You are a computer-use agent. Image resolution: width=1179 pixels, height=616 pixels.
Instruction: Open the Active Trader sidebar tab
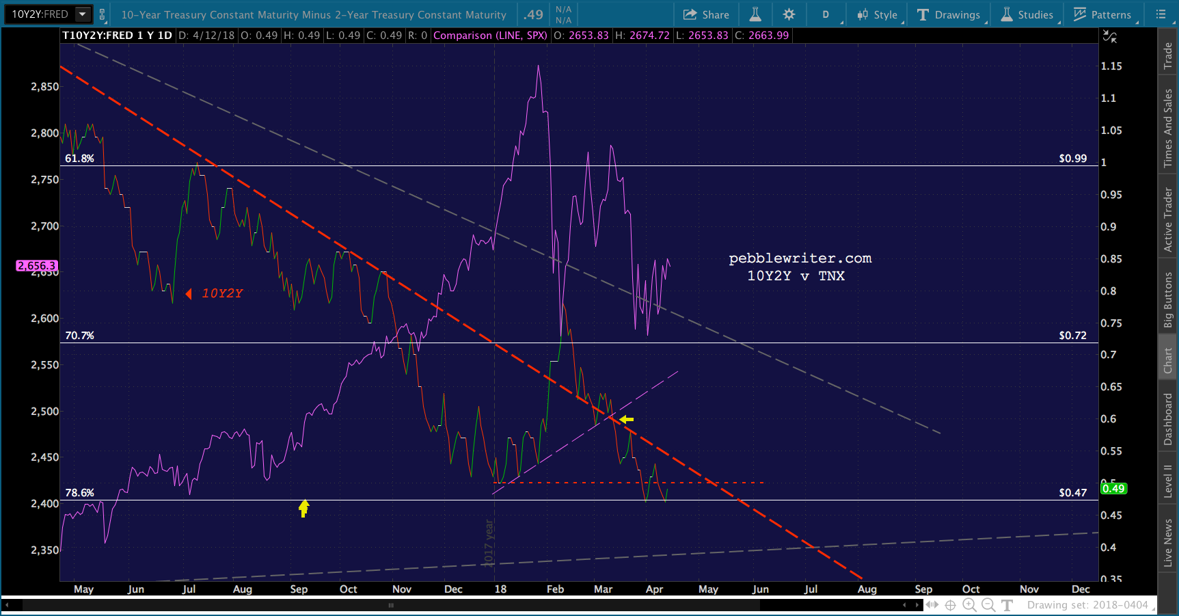tap(1168, 219)
